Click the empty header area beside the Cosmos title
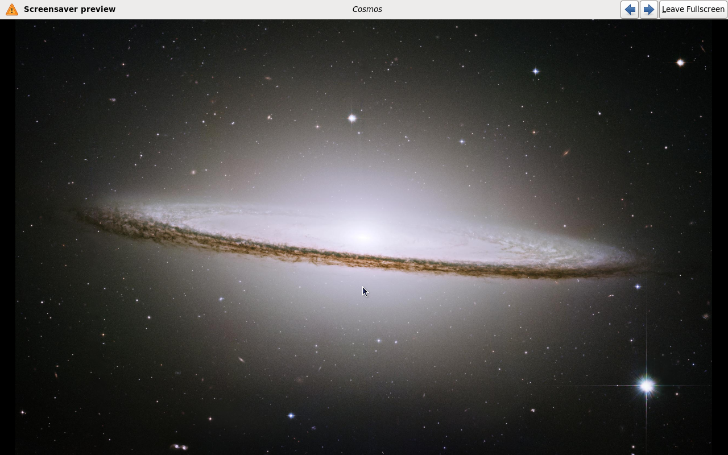 point(500,10)
